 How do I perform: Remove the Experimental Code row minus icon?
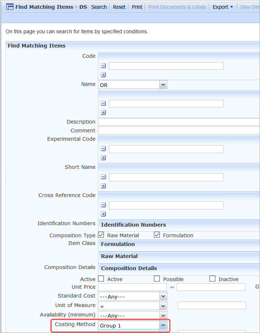(103, 149)
